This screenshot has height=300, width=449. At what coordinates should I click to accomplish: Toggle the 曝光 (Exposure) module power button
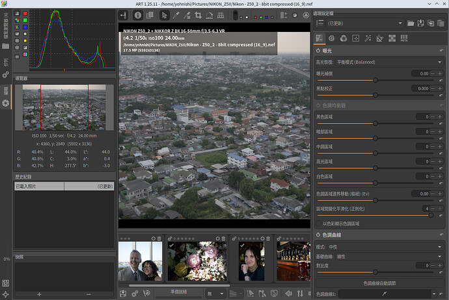[318, 51]
